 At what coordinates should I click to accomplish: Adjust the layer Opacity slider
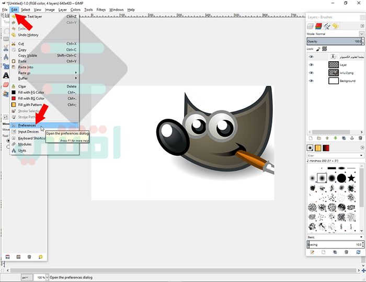[x=334, y=41]
